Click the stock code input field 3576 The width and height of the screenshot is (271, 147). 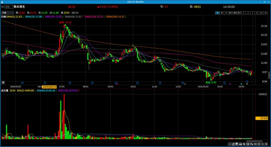pos(9,7)
